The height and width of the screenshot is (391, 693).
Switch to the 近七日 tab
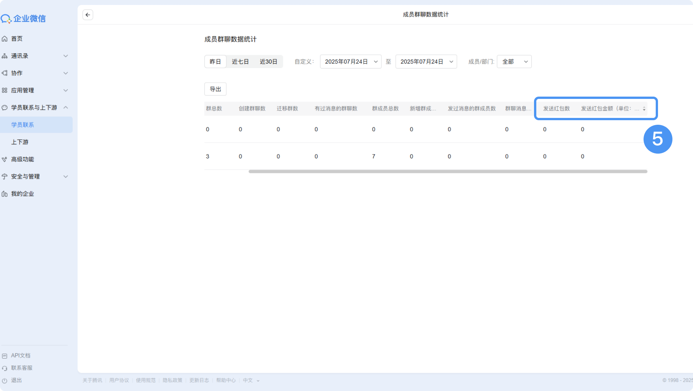[x=240, y=62]
